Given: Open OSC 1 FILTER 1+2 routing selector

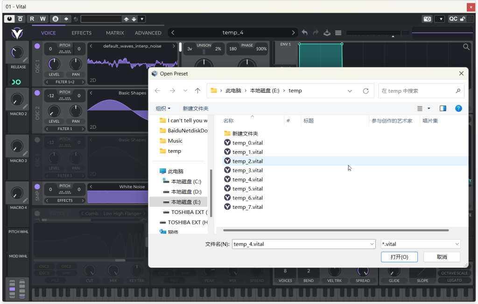Looking at the screenshot, I should pyautogui.click(x=65, y=82).
